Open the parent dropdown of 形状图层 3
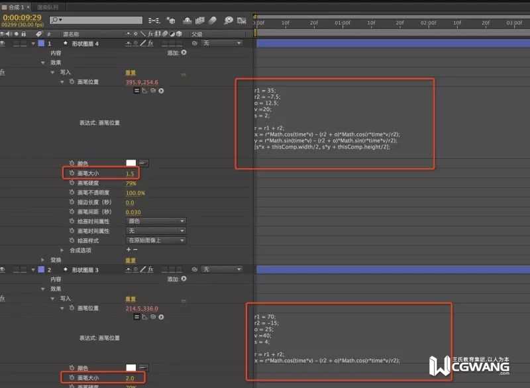 [x=222, y=269]
